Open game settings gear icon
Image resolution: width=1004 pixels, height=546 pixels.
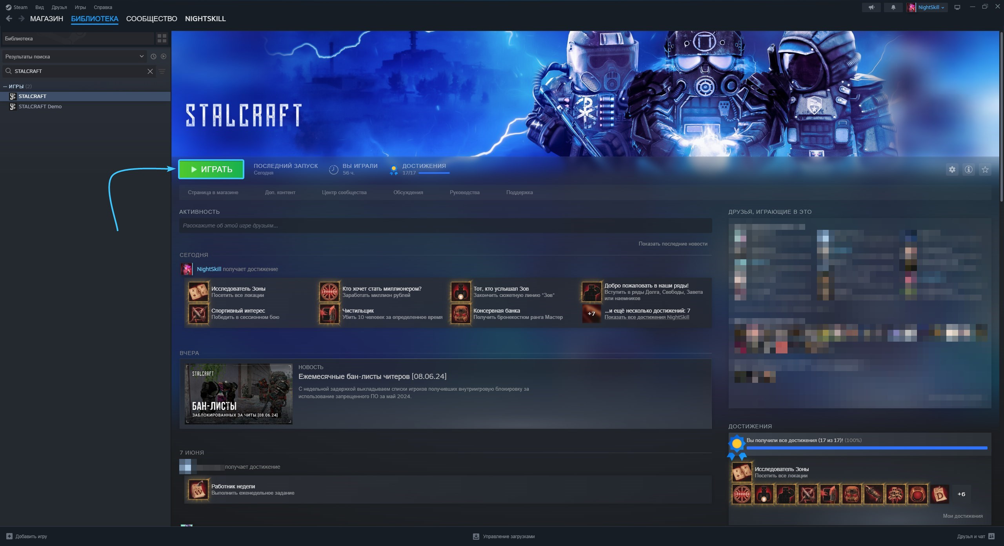952,169
